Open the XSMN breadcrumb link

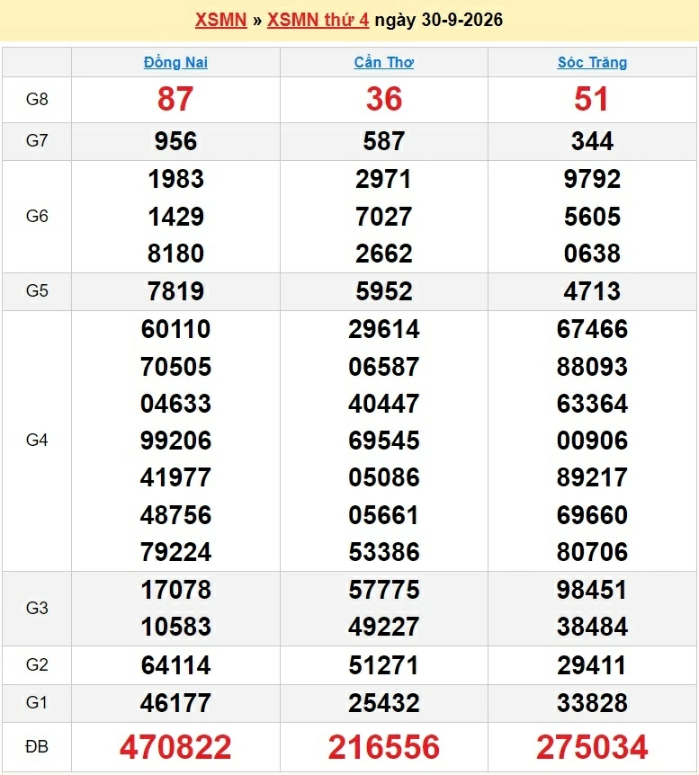click(x=220, y=20)
